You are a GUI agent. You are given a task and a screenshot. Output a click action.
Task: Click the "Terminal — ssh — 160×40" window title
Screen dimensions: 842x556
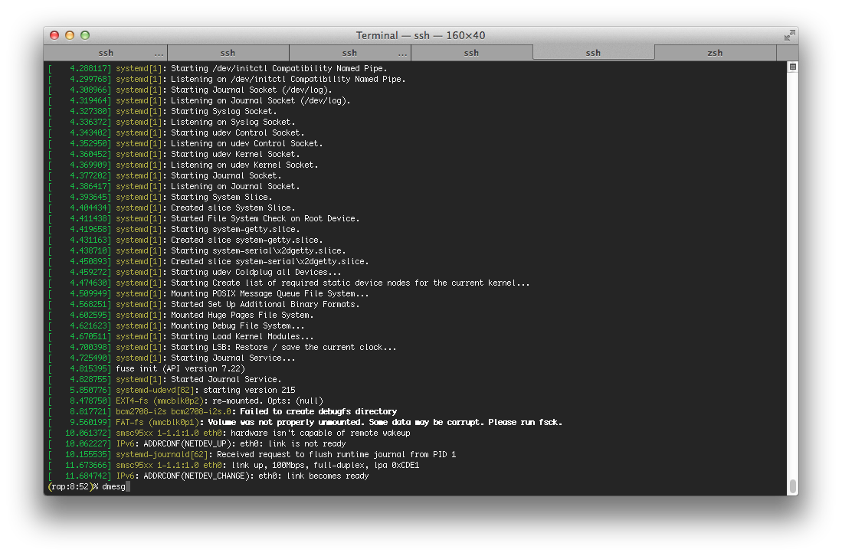(x=421, y=35)
